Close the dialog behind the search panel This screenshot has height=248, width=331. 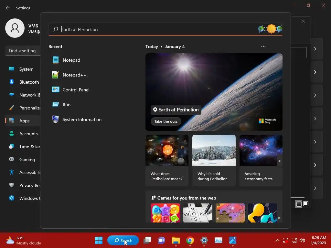coord(303,21)
